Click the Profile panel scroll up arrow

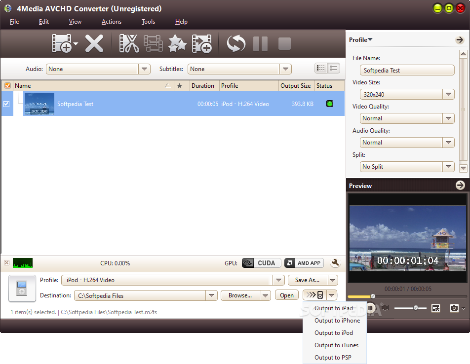pos(463,54)
